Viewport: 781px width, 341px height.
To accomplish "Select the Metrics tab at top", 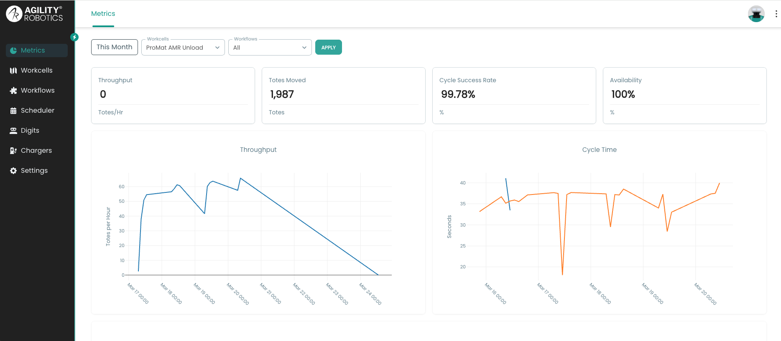I will point(103,14).
